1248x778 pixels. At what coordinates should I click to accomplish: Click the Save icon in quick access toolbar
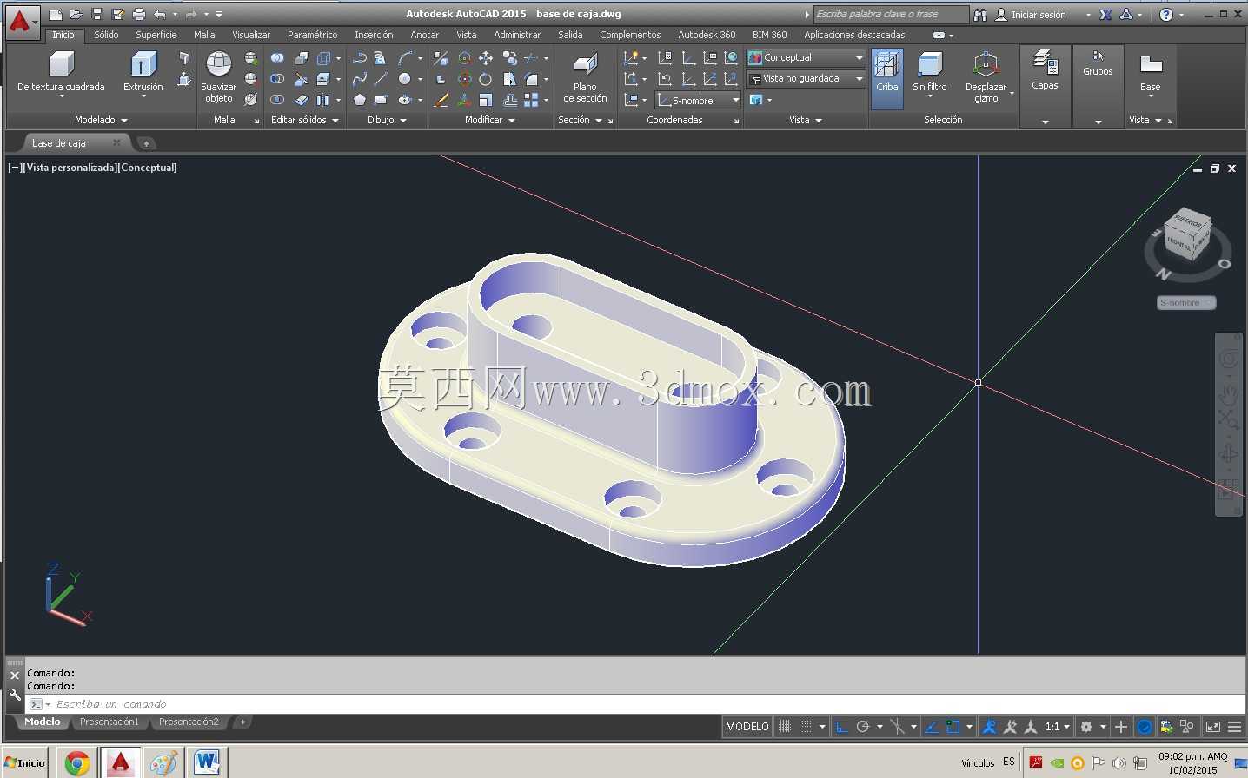tap(97, 14)
